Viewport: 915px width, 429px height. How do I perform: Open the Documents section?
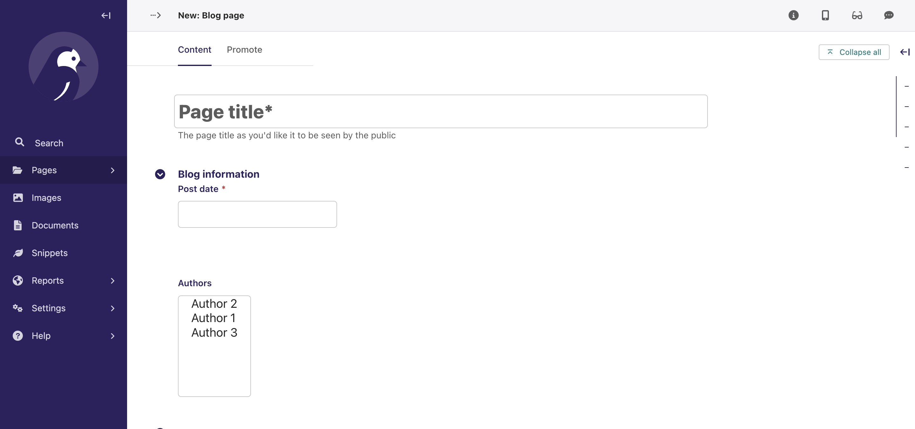(55, 225)
